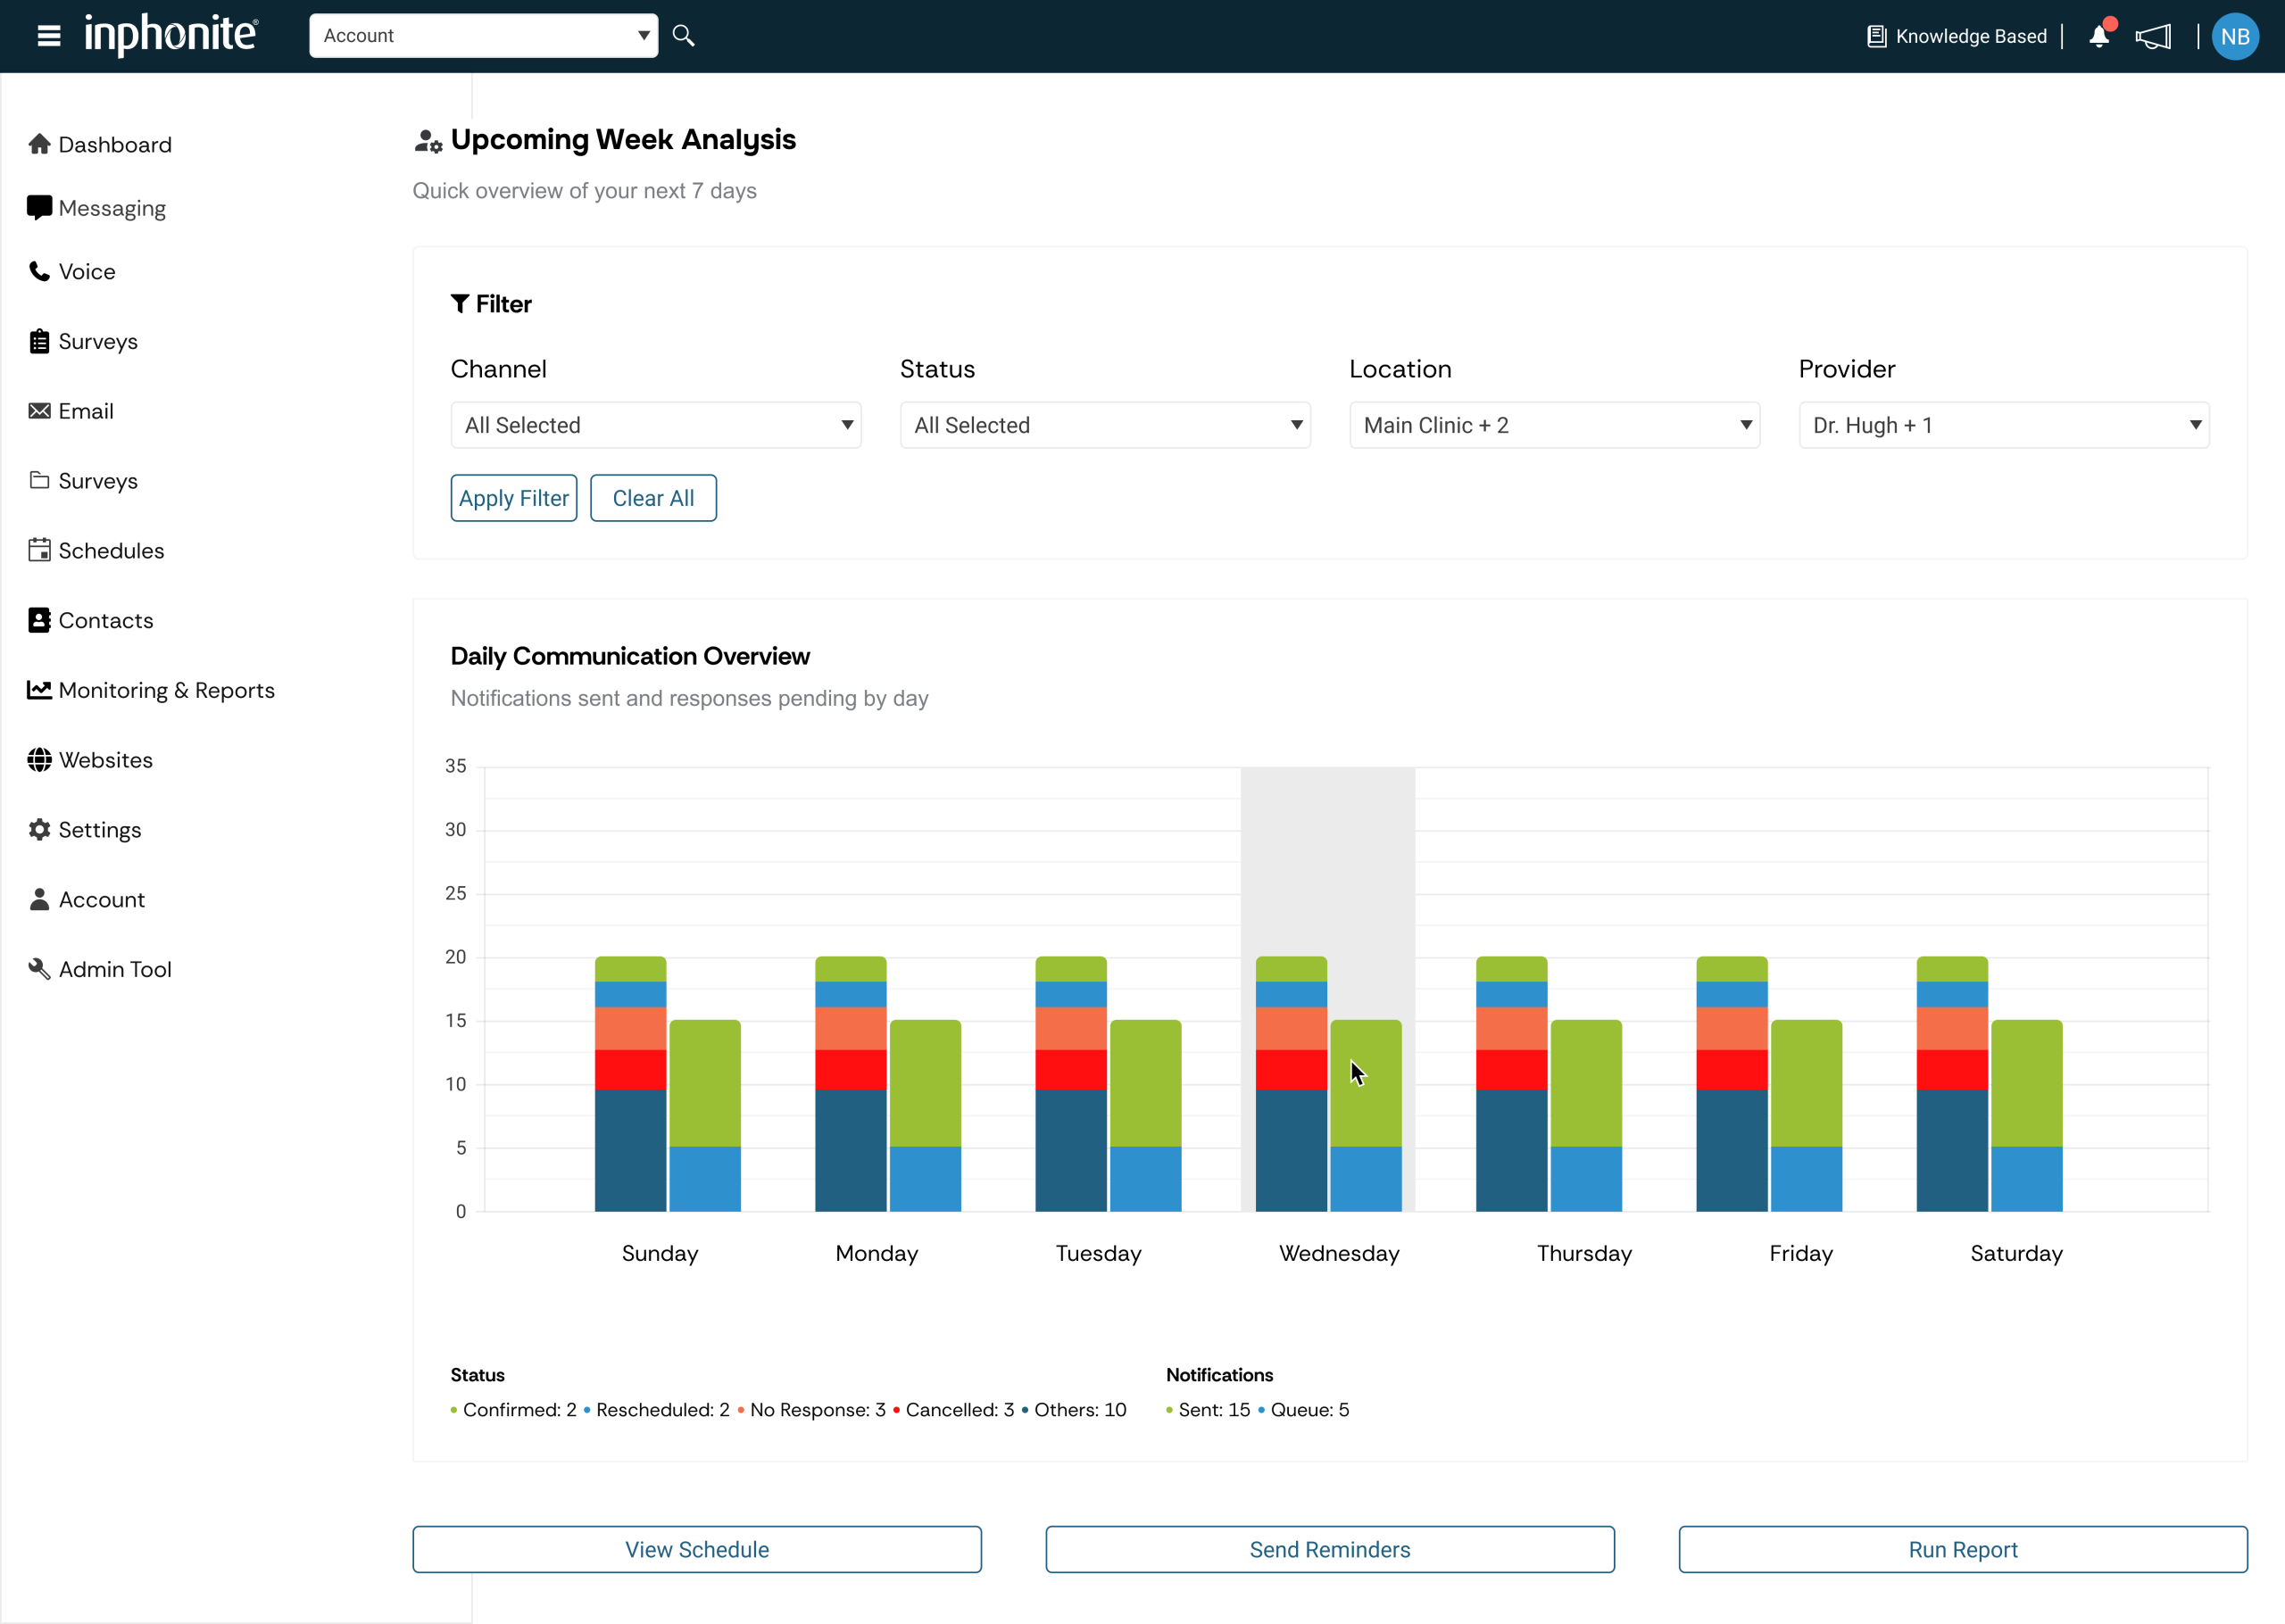The height and width of the screenshot is (1624, 2285).
Task: Click the Run Report button
Action: 1962,1549
